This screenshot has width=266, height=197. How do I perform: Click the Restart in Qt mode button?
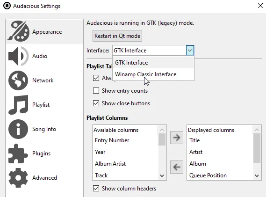click(117, 36)
